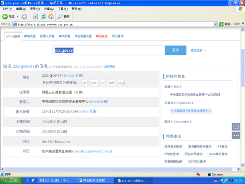Click the horizontal scrollbar right arrow
245x184 pixels.
click(238, 169)
